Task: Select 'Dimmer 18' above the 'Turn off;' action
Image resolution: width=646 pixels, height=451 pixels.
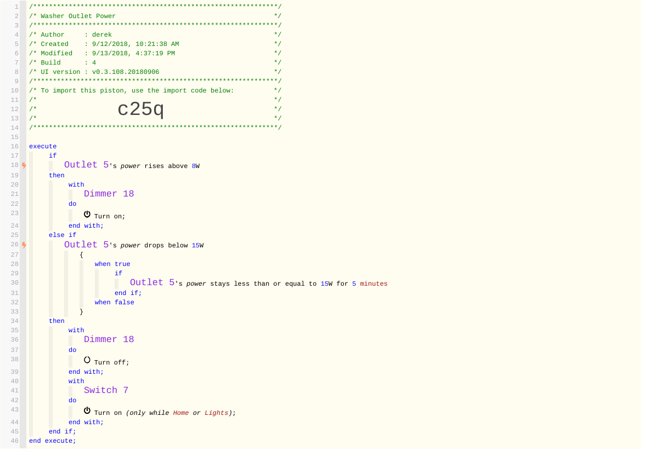Action: click(x=109, y=339)
